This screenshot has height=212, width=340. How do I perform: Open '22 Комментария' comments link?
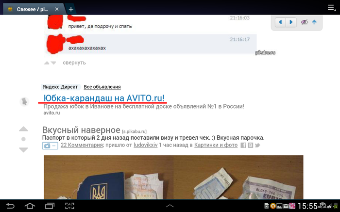click(x=82, y=145)
